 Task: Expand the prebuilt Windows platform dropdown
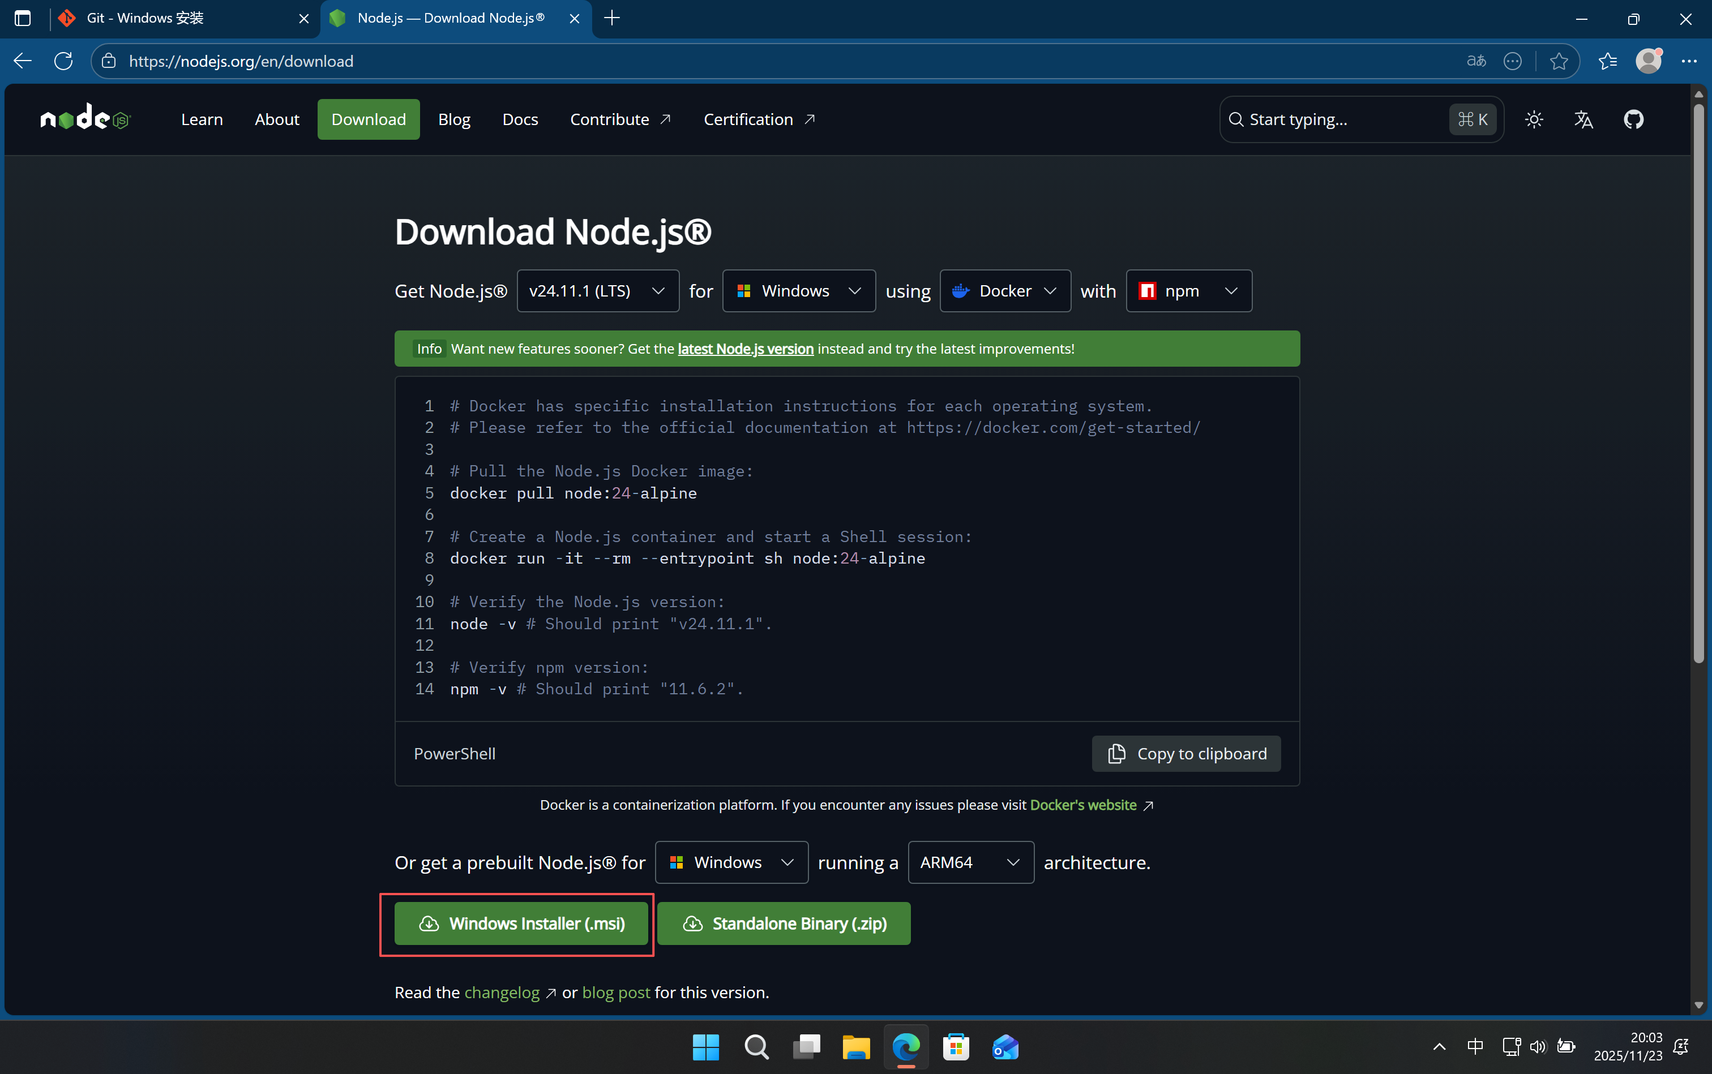click(x=731, y=862)
